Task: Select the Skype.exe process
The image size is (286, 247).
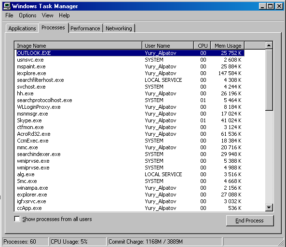Action: (130, 120)
